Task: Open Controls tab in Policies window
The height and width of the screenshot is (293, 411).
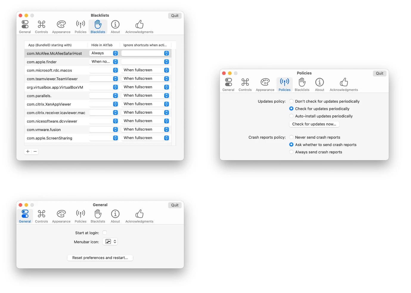Action: point(245,85)
